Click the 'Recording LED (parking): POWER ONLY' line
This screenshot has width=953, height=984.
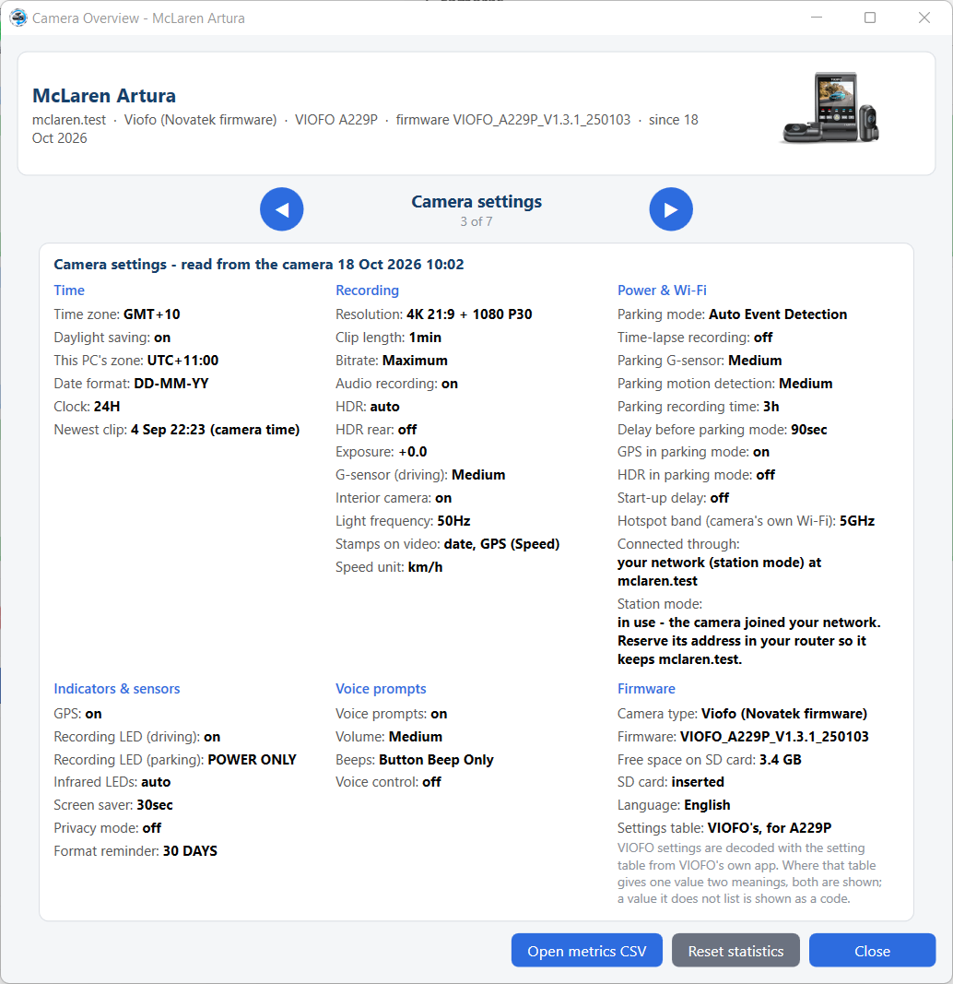point(175,759)
